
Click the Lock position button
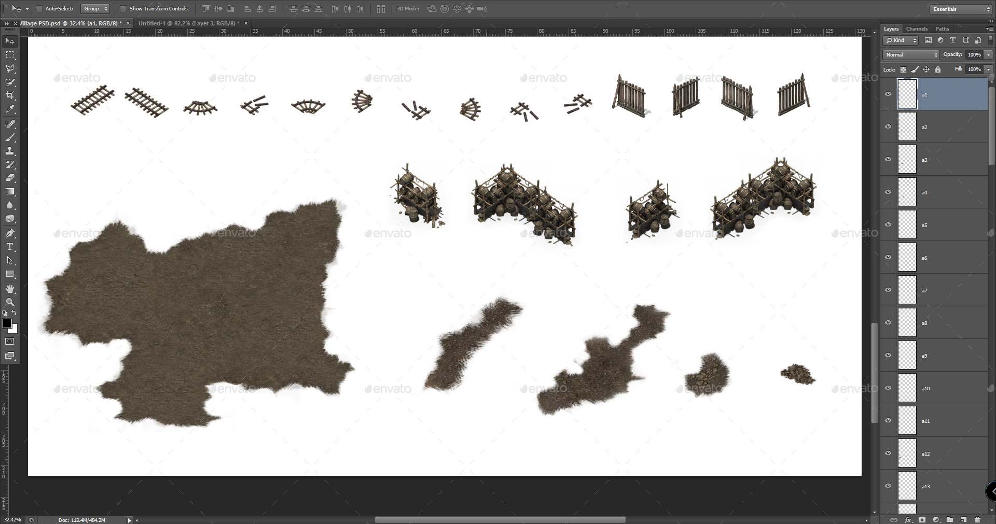(x=926, y=69)
